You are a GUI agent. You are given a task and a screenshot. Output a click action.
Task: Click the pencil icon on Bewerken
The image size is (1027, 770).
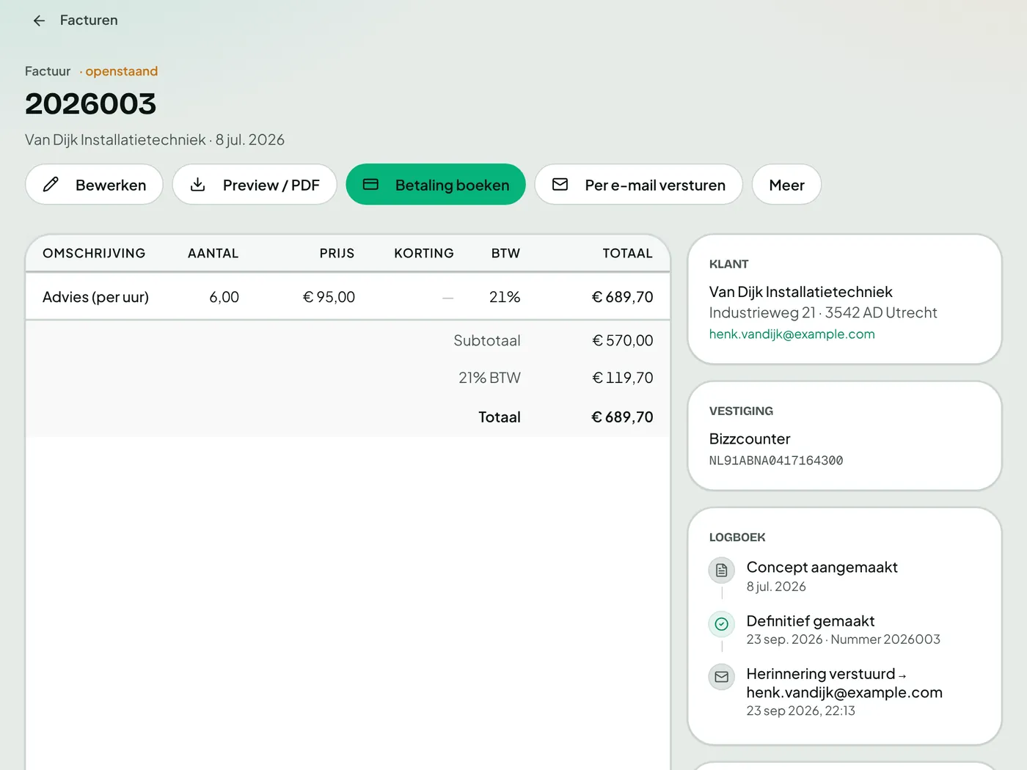(x=51, y=185)
